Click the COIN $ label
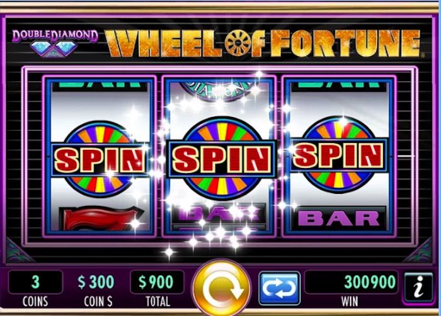 98,302
